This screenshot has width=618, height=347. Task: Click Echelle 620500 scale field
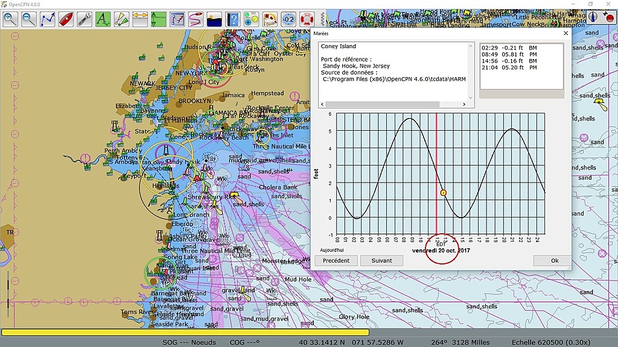[551, 342]
